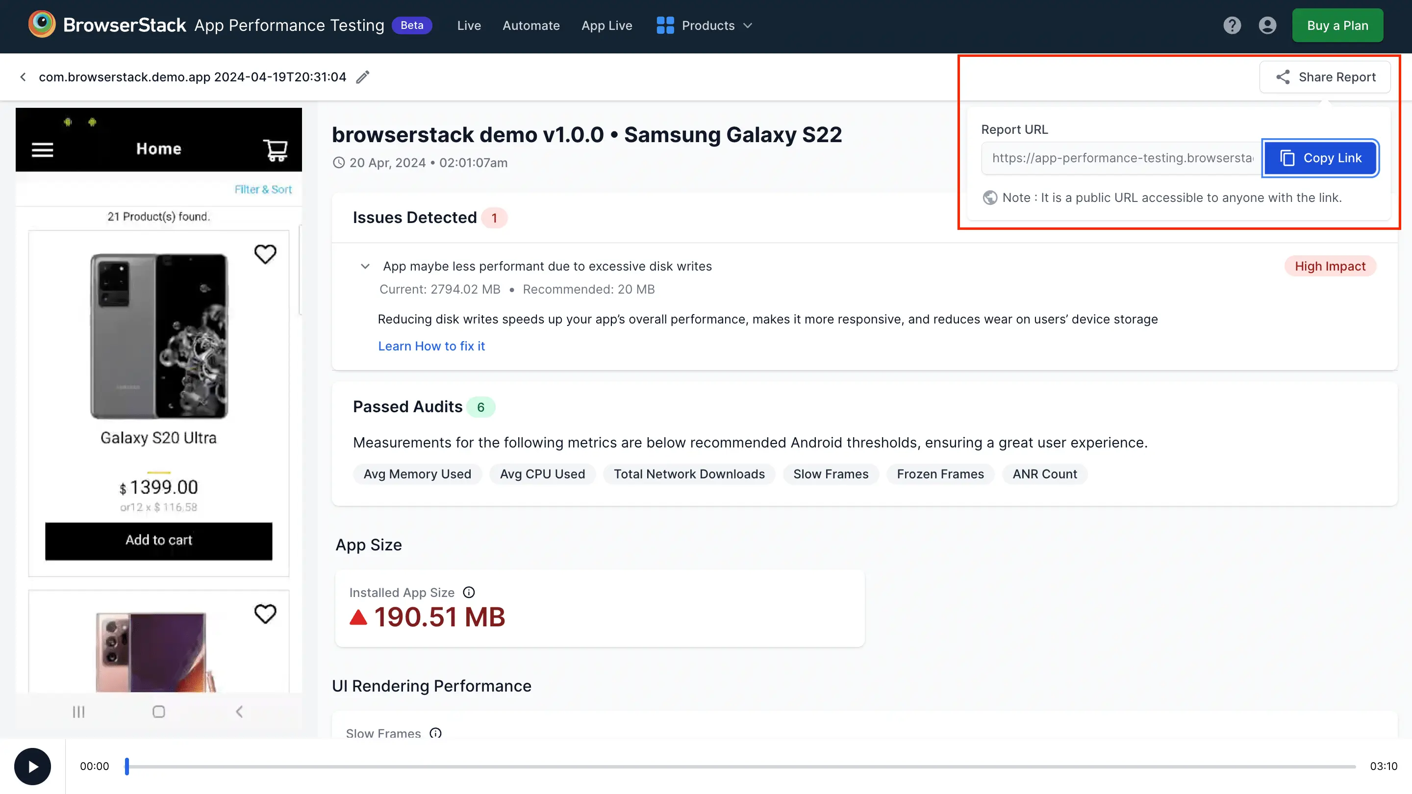The image size is (1412, 794).
Task: Open the hamburger menu in the app preview
Action: pyautogui.click(x=42, y=149)
